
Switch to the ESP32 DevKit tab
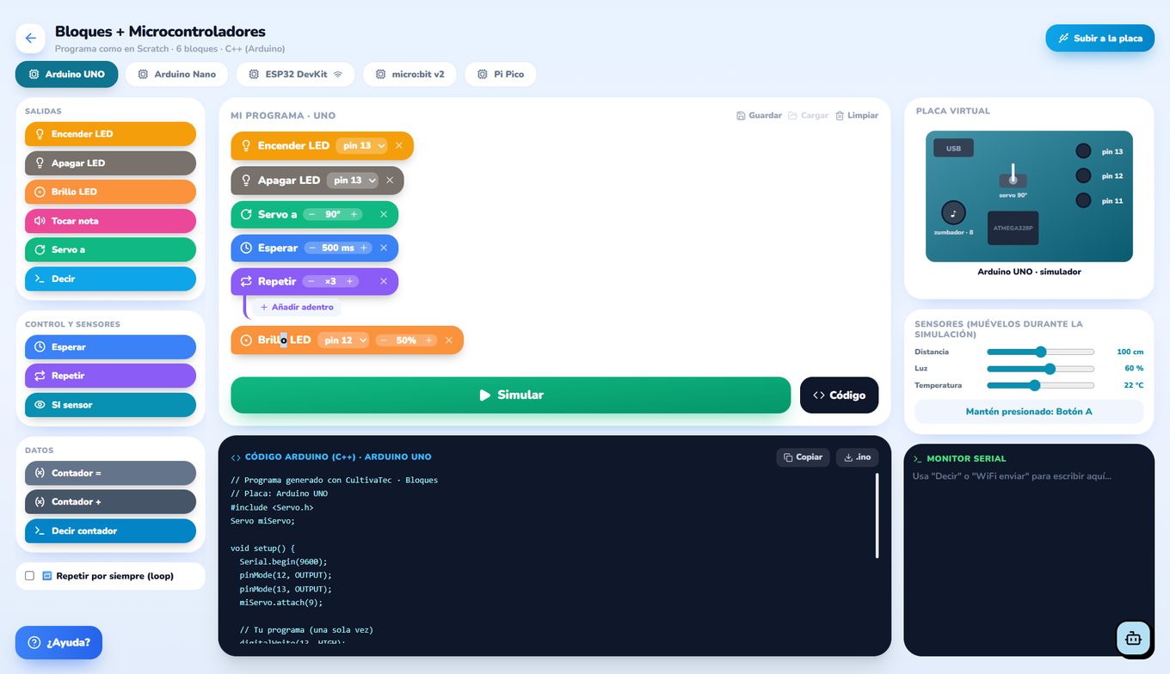point(295,74)
